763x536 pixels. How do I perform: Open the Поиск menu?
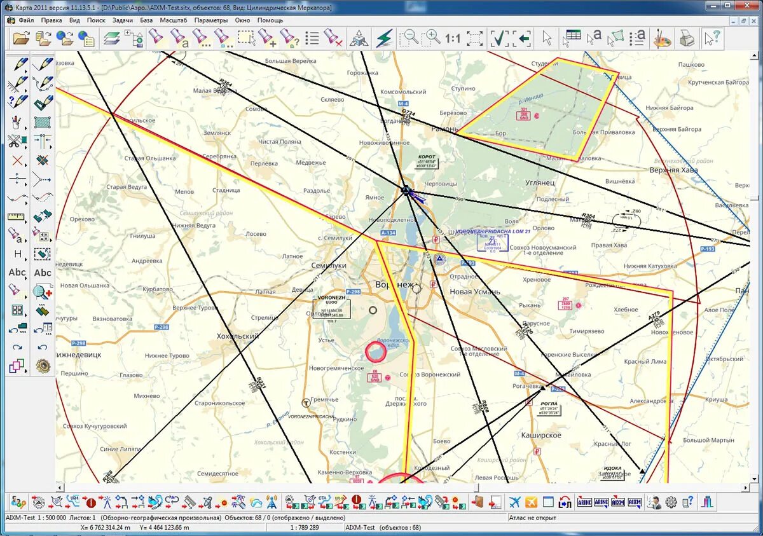(x=96, y=20)
